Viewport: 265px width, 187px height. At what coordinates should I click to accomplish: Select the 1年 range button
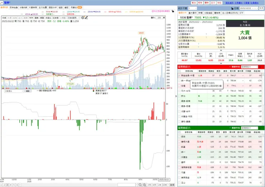point(159,185)
